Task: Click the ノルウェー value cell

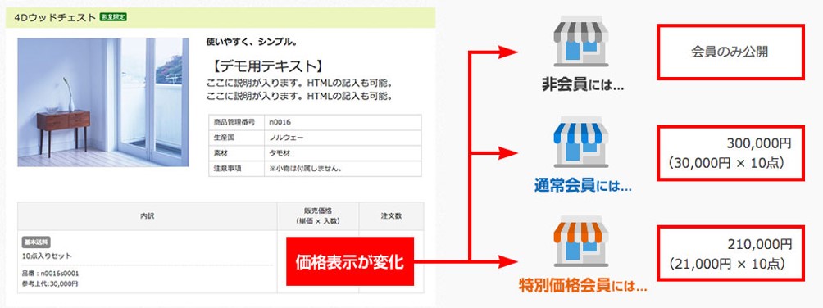Action: [342, 138]
